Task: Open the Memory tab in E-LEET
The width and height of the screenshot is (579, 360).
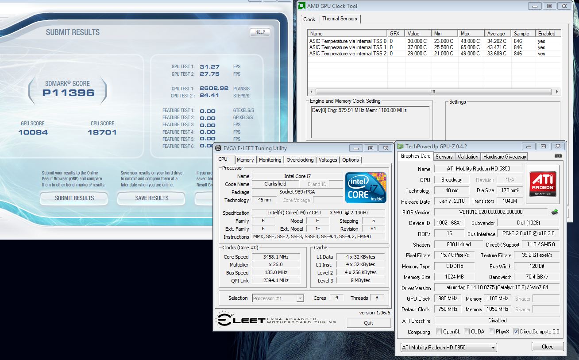Action: click(245, 160)
